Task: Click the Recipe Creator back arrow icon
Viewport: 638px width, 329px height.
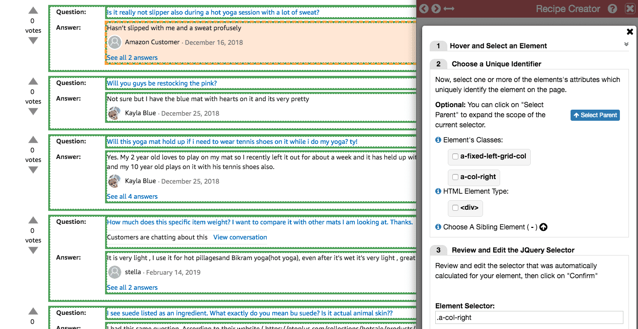Action: [x=424, y=9]
